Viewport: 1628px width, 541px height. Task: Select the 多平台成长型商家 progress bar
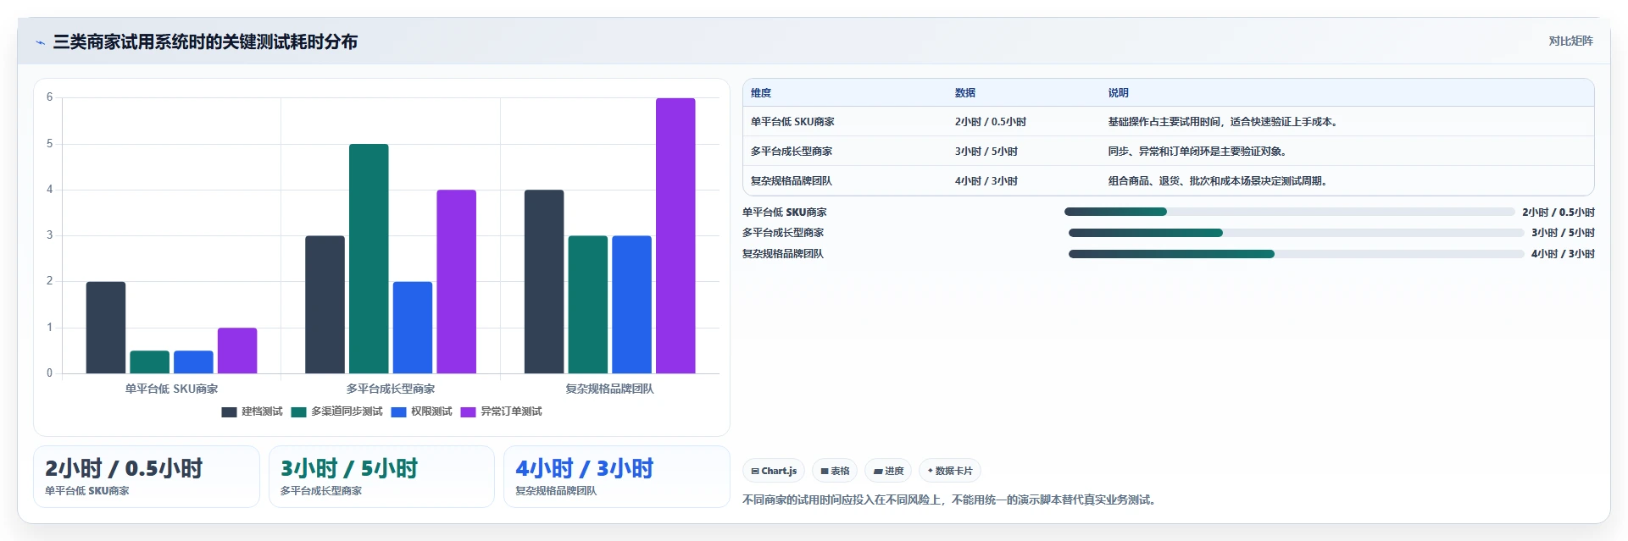click(1296, 233)
